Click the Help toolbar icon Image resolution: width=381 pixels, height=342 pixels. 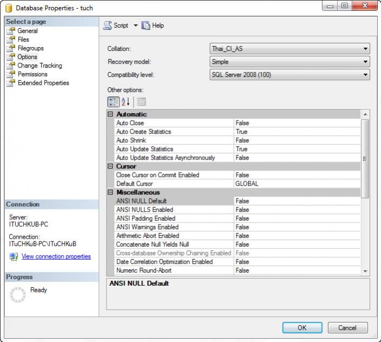point(146,25)
